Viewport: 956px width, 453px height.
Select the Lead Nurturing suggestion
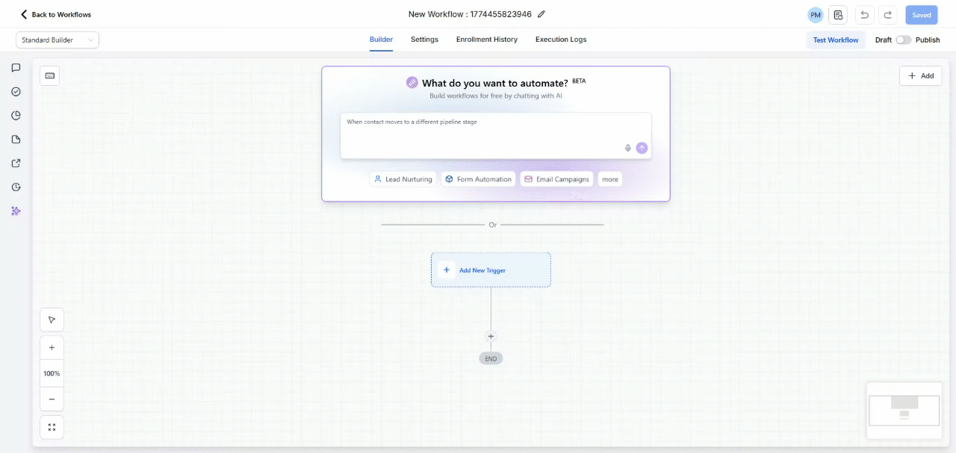click(x=403, y=179)
